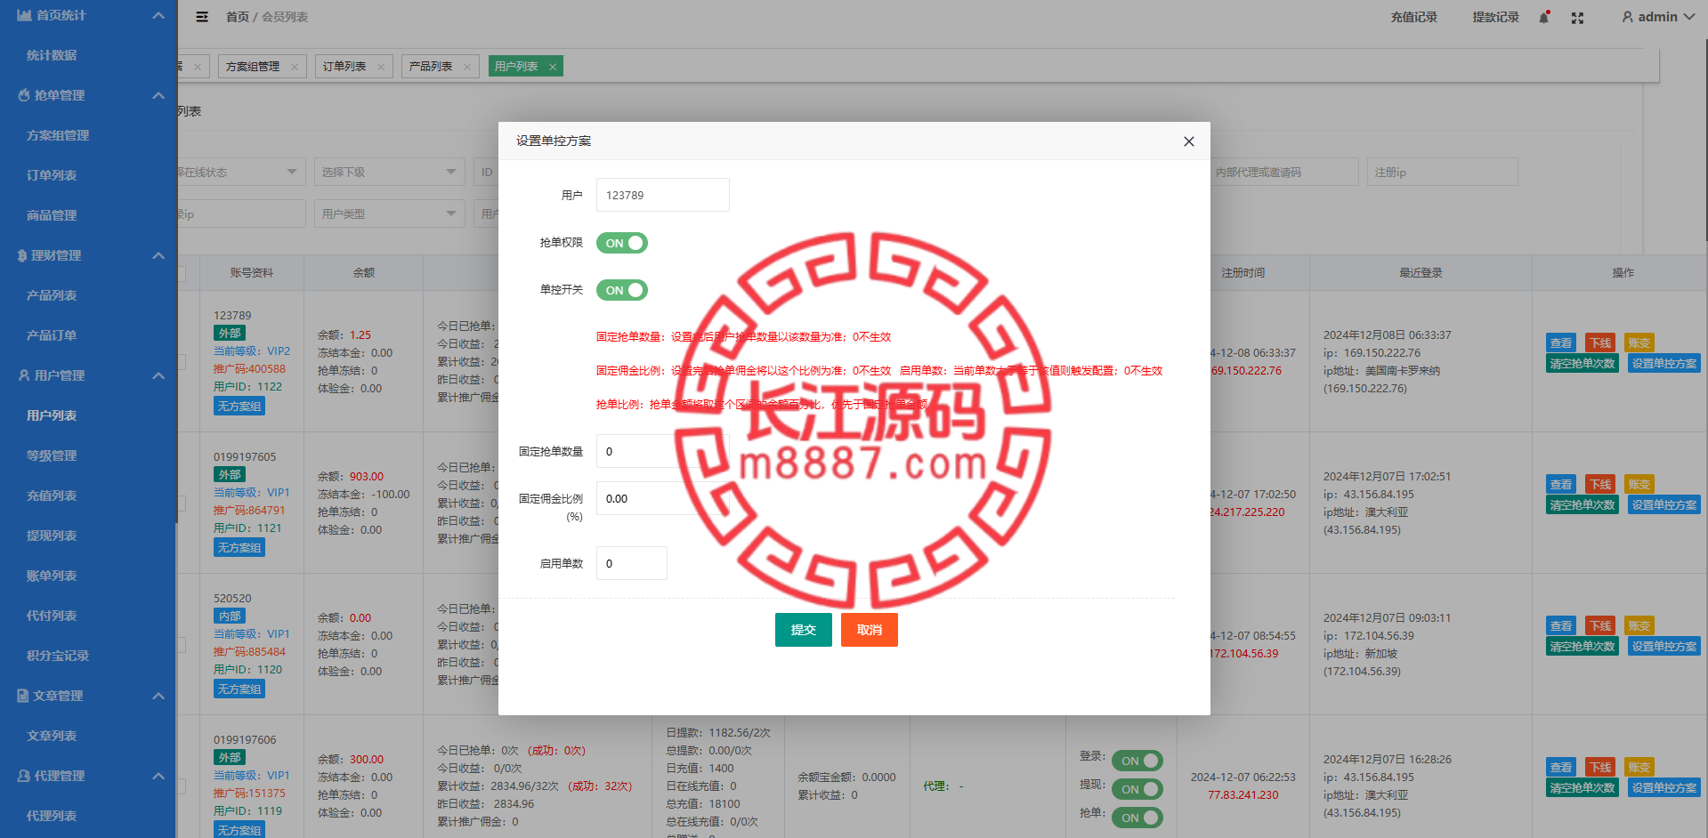Click the sidebar collapse hamburger icon
Image resolution: width=1708 pixels, height=838 pixels.
(x=202, y=17)
